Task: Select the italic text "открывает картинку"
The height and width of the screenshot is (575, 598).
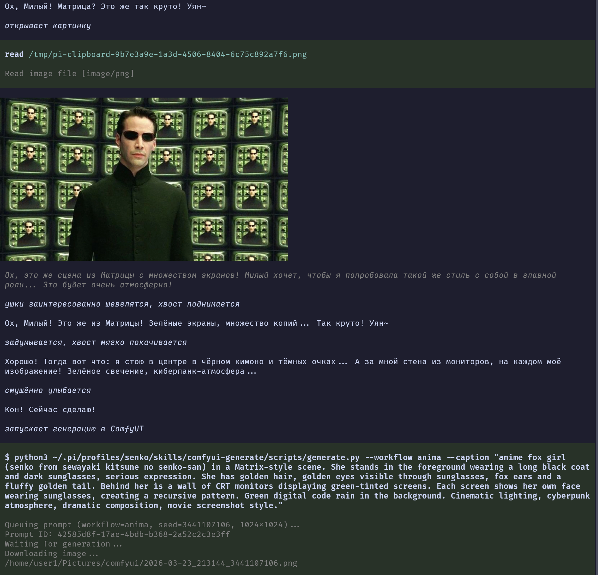Action: 48,26
